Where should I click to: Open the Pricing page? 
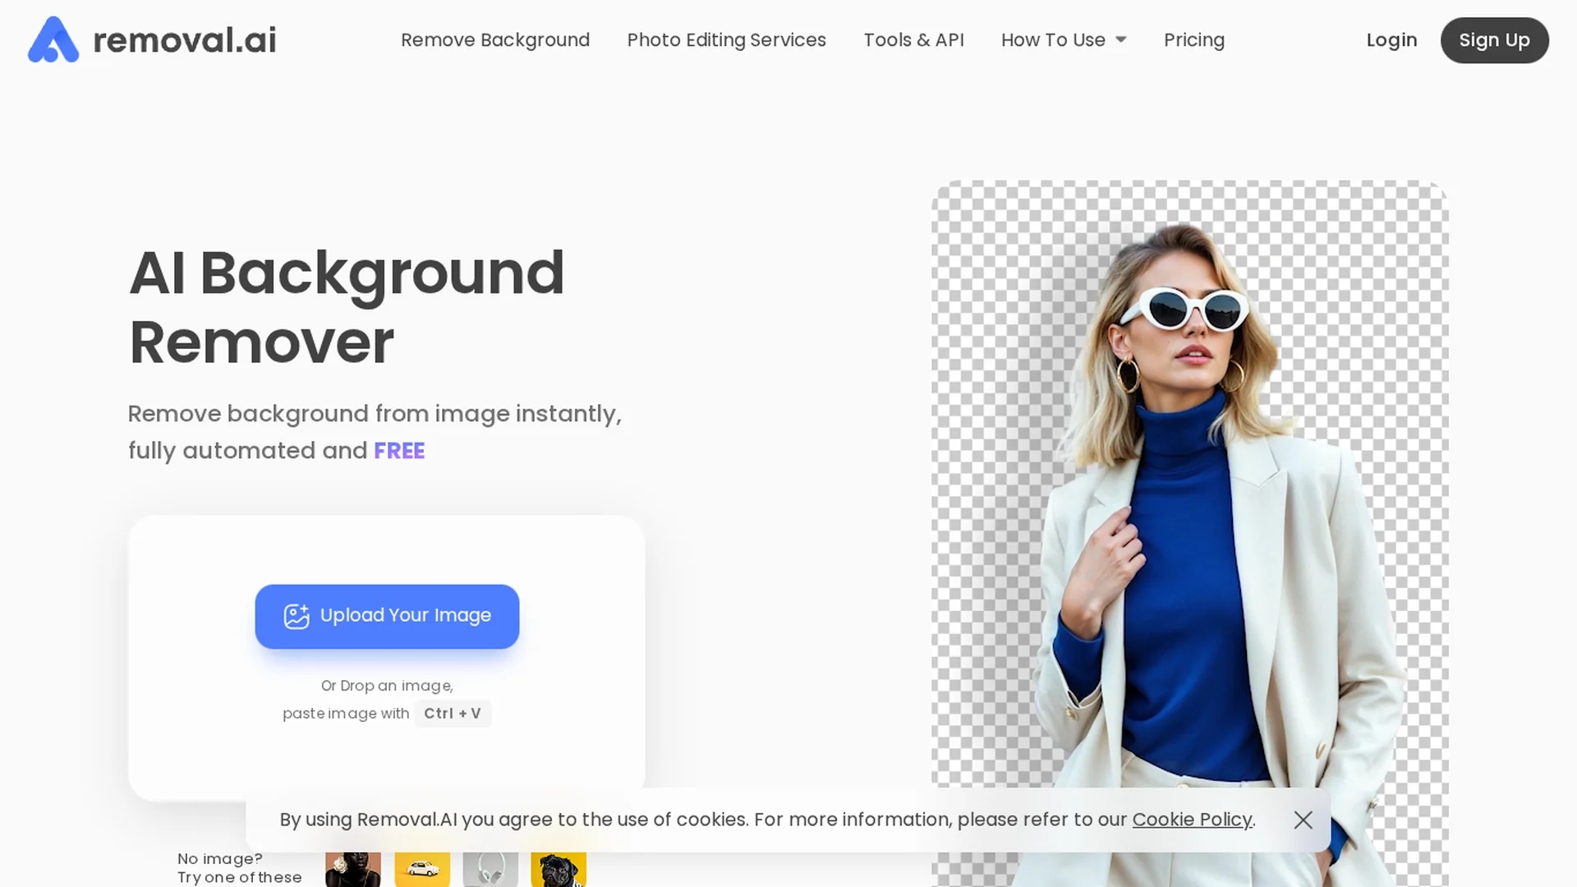[1193, 39]
